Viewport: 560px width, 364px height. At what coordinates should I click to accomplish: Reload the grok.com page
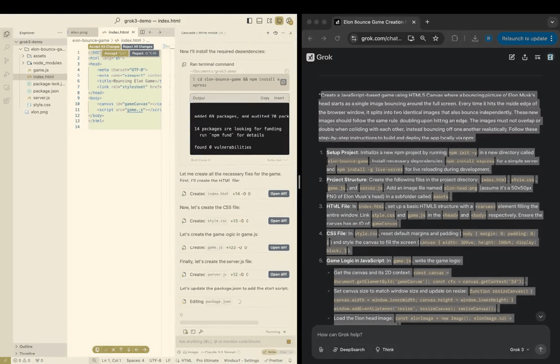337,38
